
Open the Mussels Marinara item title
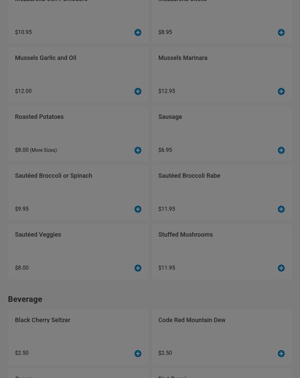[x=183, y=58]
